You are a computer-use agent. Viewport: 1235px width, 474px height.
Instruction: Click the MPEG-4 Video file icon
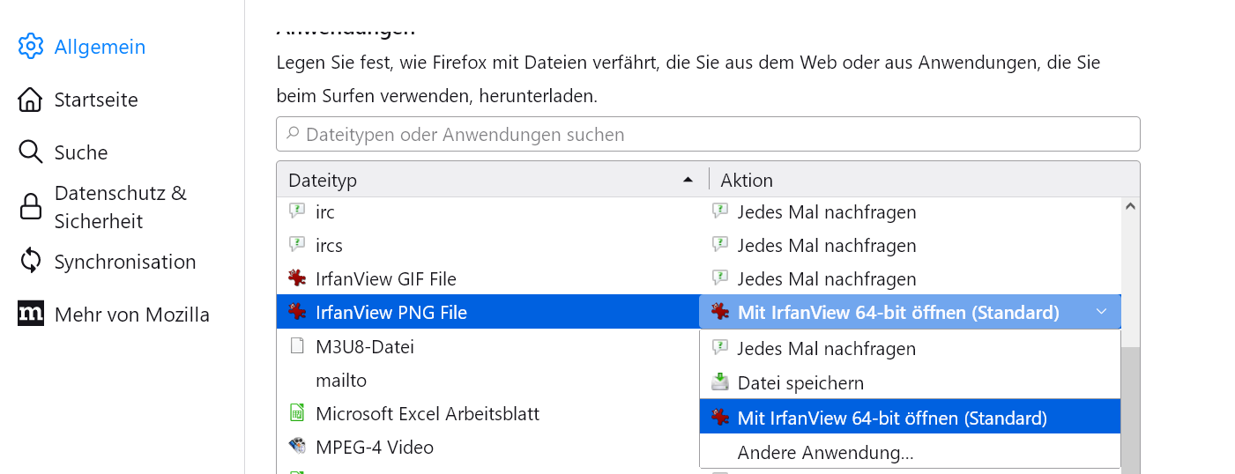click(297, 447)
